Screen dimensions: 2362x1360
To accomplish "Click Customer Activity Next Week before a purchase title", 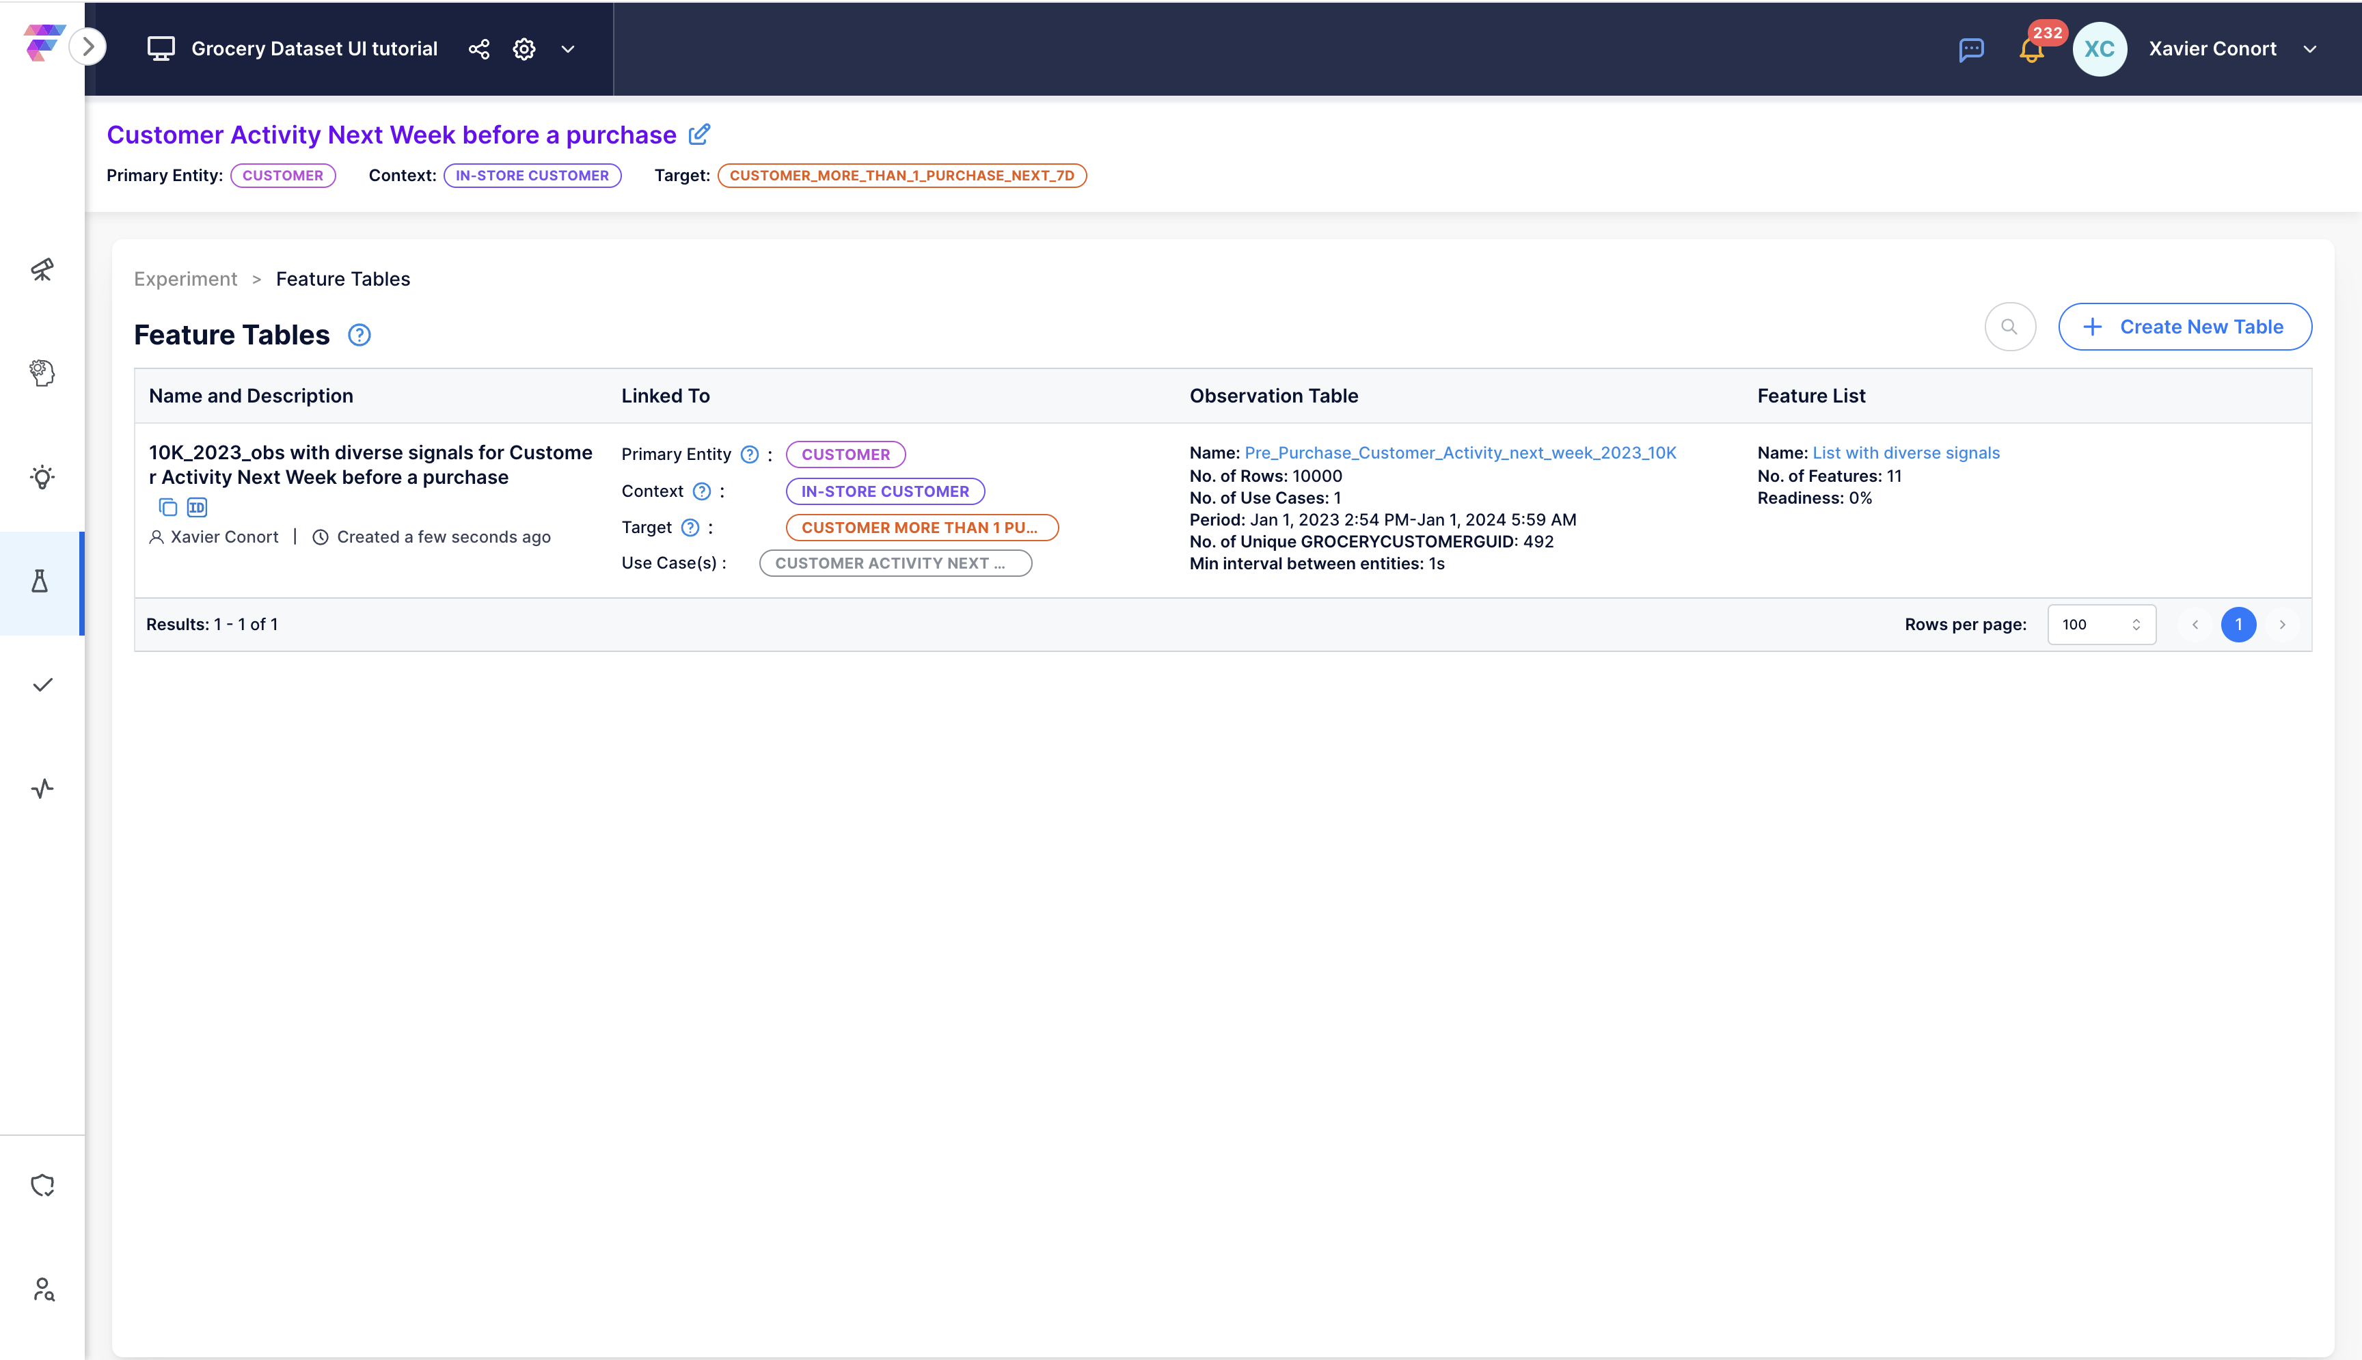I will (392, 135).
